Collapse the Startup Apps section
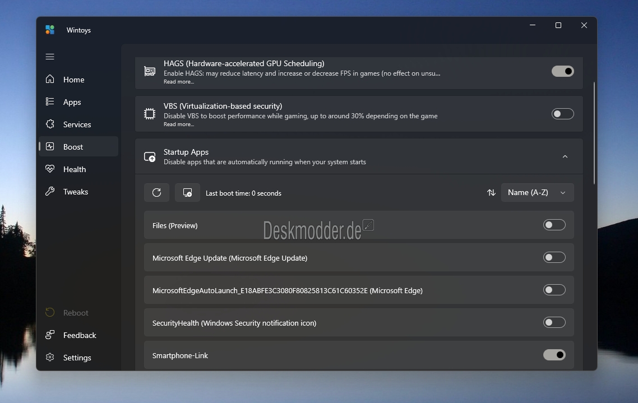This screenshot has width=638, height=403. pyautogui.click(x=565, y=156)
